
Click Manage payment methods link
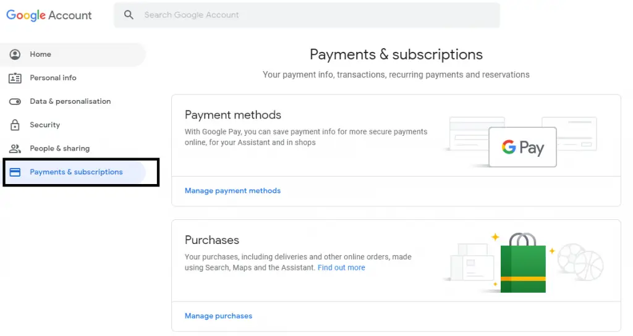232,191
